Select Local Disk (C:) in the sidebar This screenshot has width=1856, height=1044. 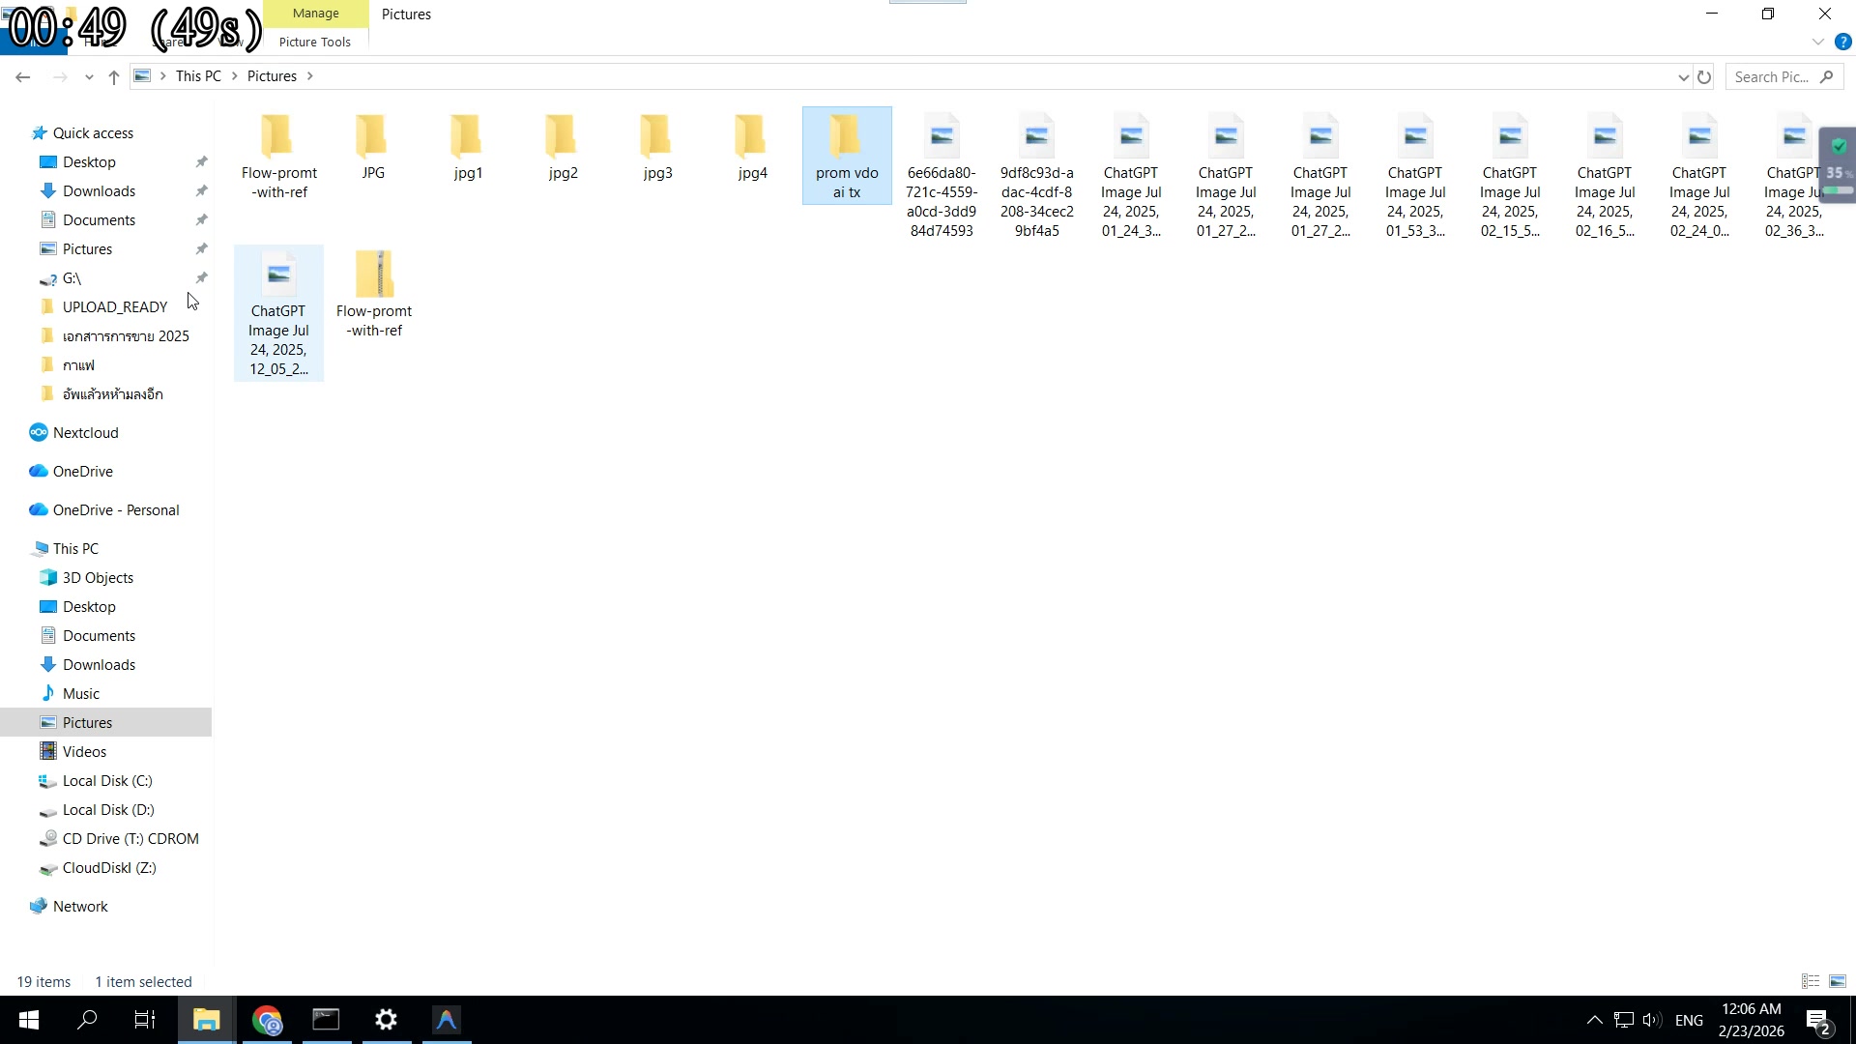[107, 780]
